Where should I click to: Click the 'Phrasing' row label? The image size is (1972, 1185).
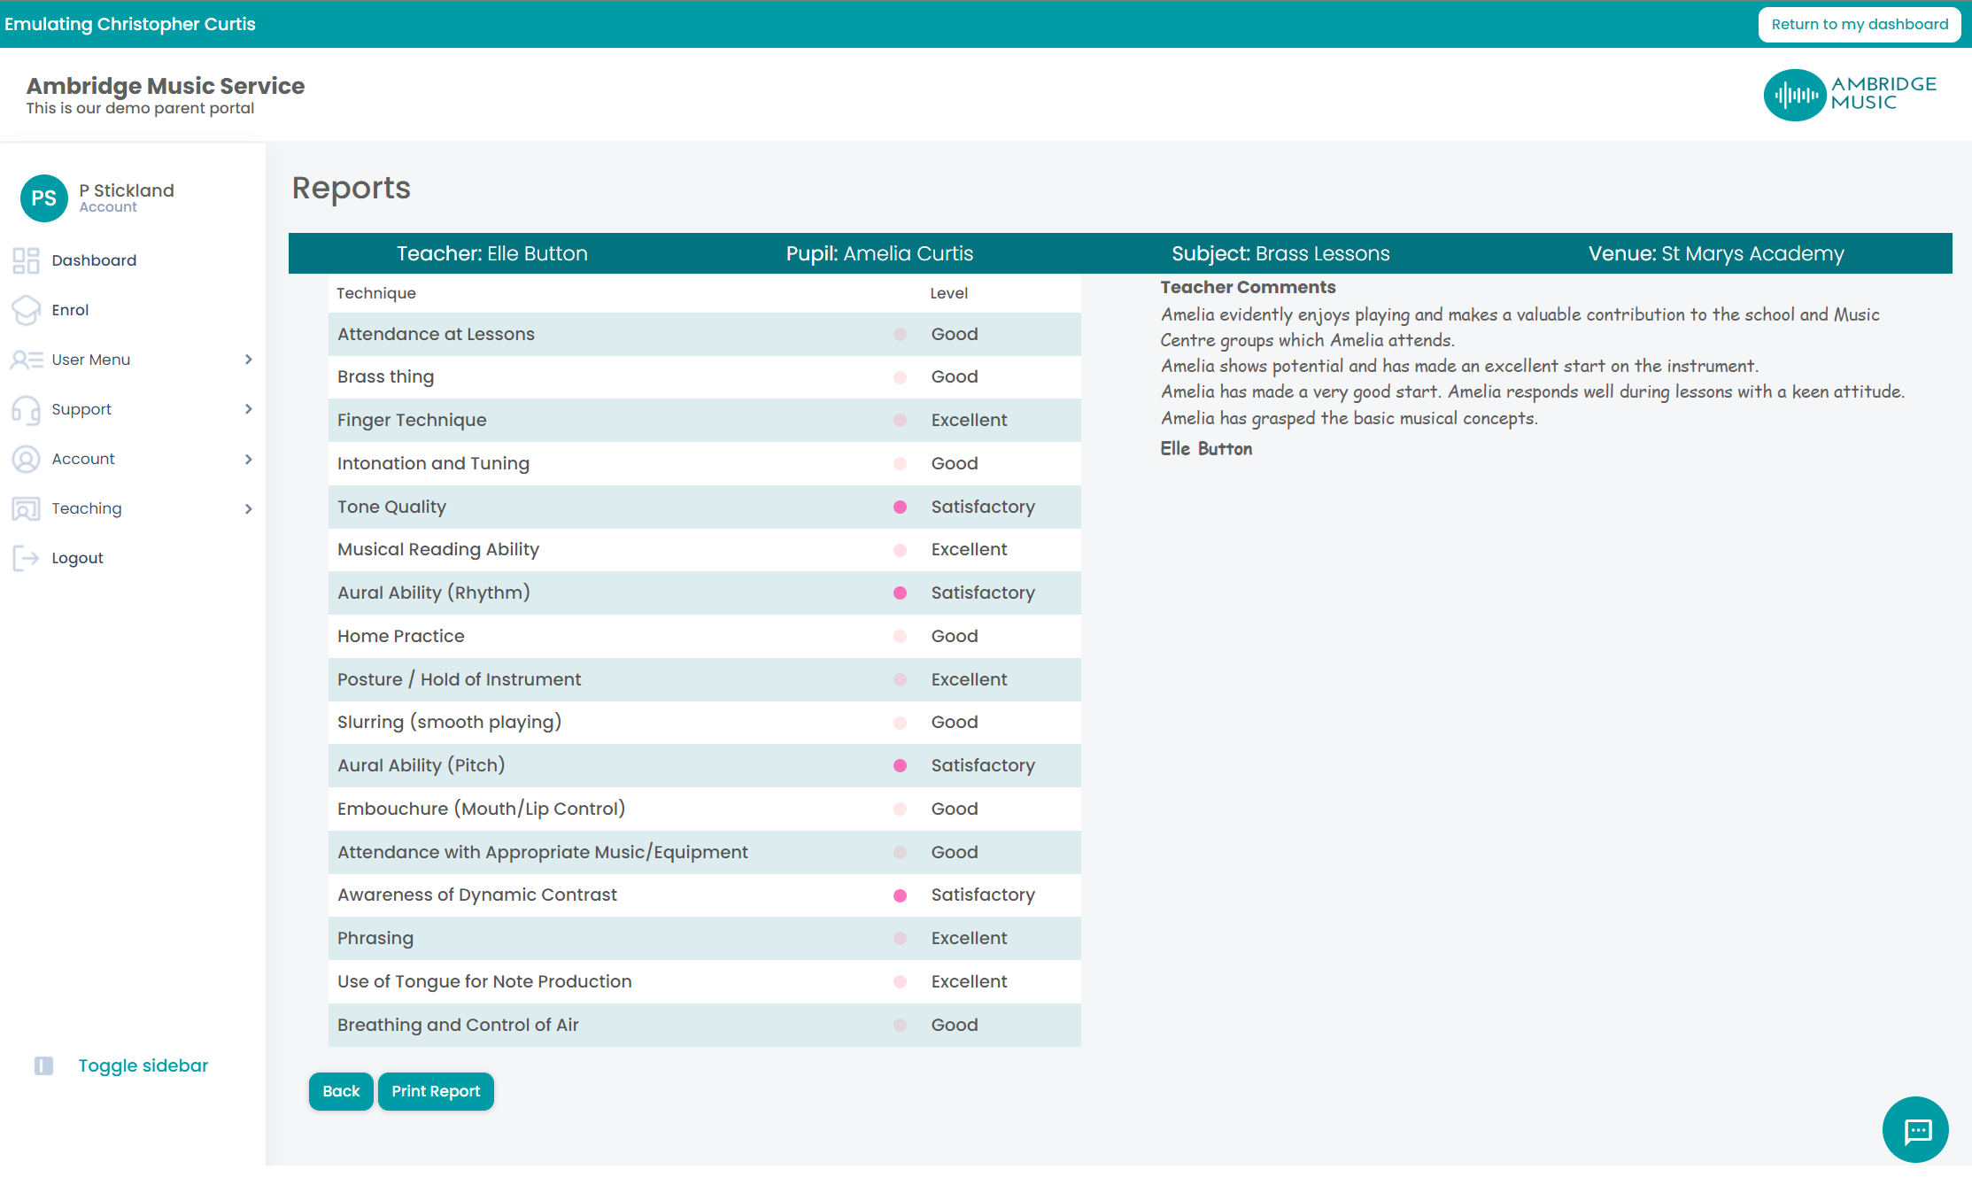coord(375,938)
